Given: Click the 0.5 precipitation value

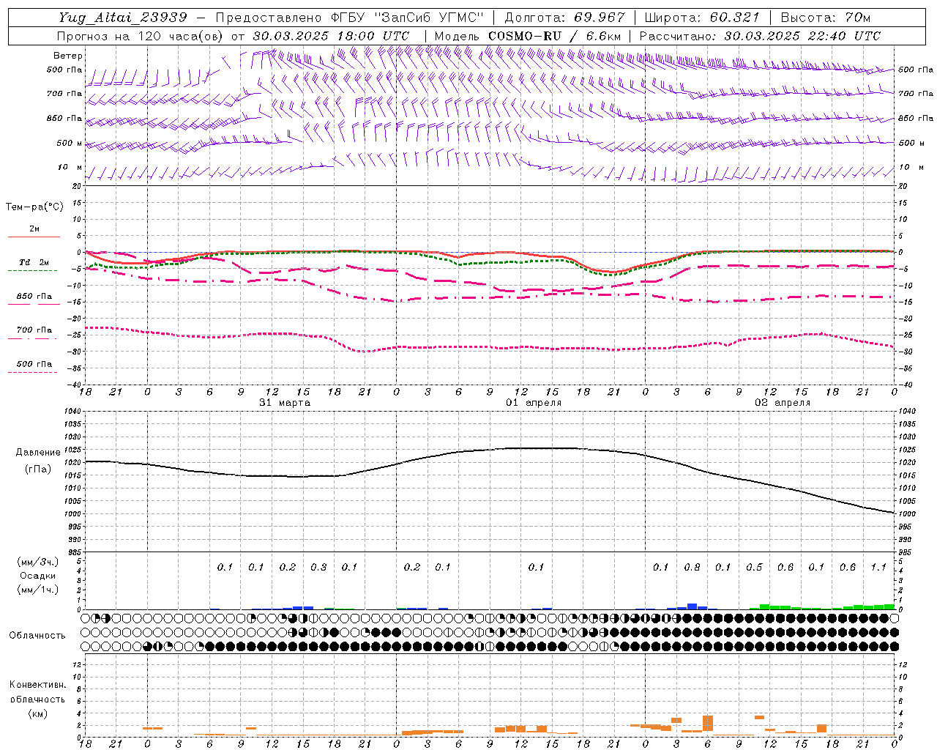Looking at the screenshot, I should coord(754,567).
